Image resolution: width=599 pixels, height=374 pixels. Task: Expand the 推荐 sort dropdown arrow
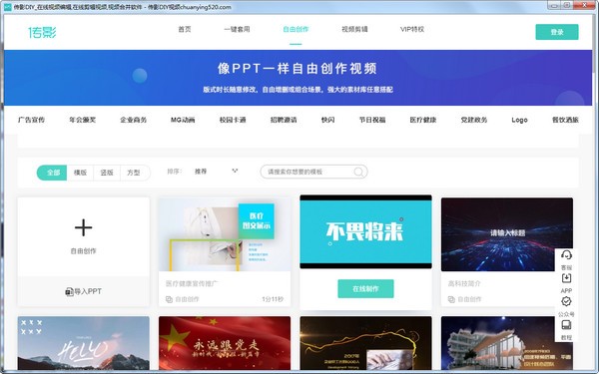[x=235, y=171]
